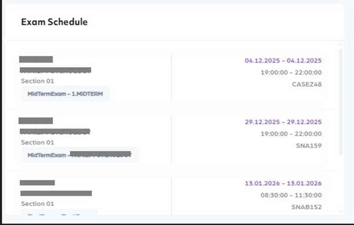Click the exam time above room CASEZ48
The image size is (354, 225).
point(291,72)
